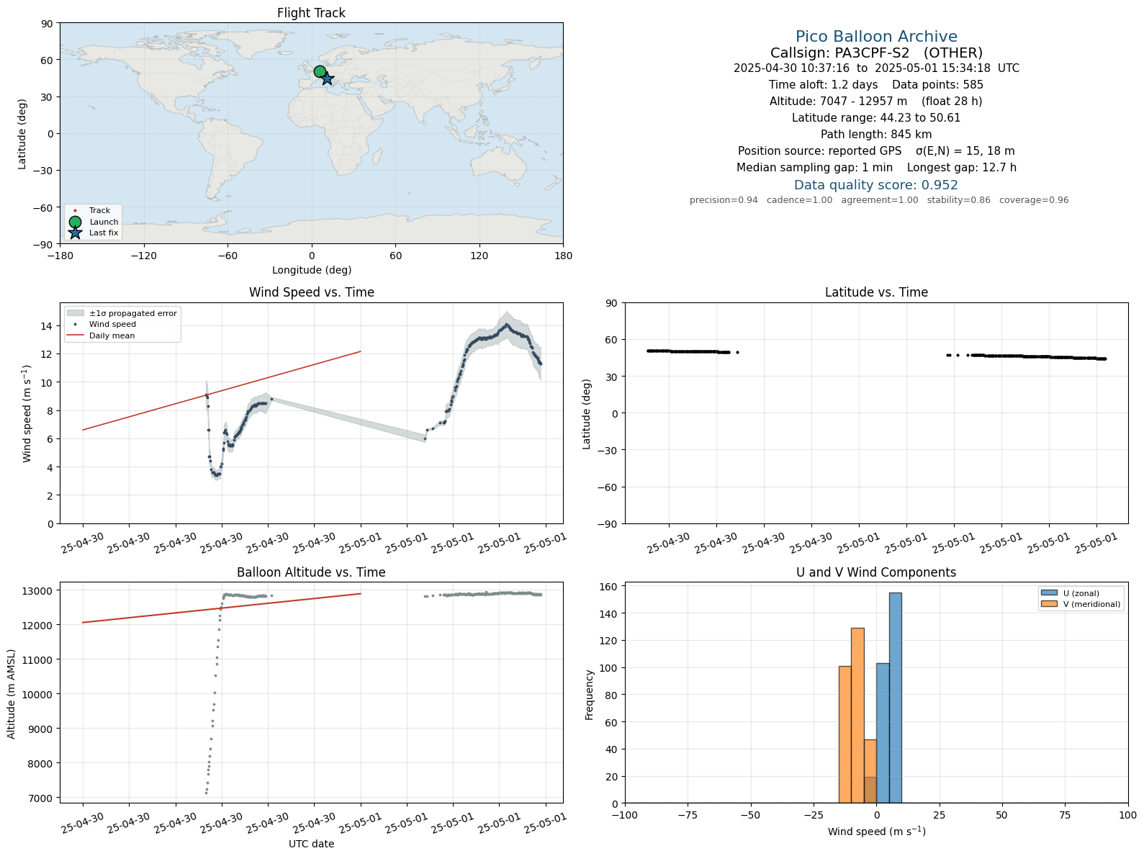This screenshot has width=1144, height=856.
Task: Click the 'Data points: 585' text
Action: tap(937, 85)
